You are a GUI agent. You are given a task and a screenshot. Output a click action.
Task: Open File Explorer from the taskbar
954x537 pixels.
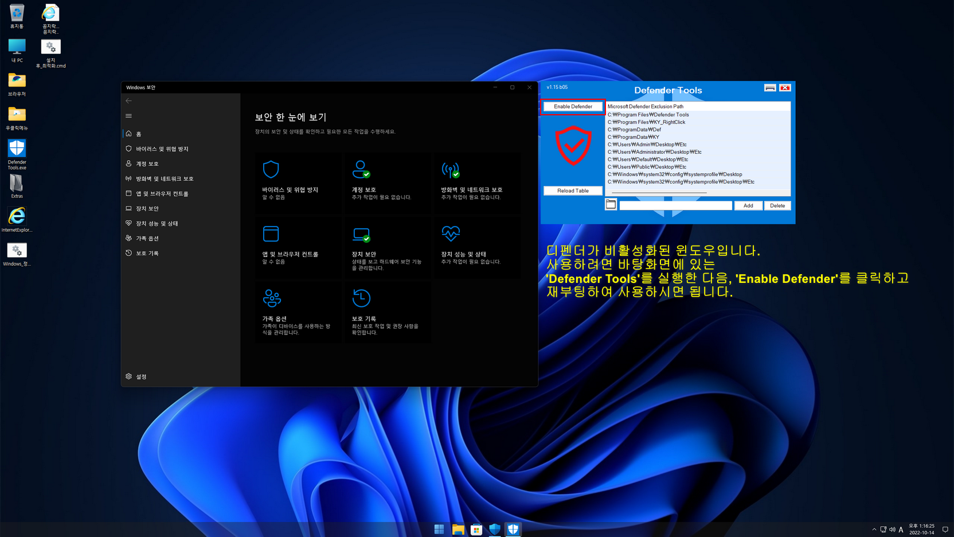click(x=458, y=529)
